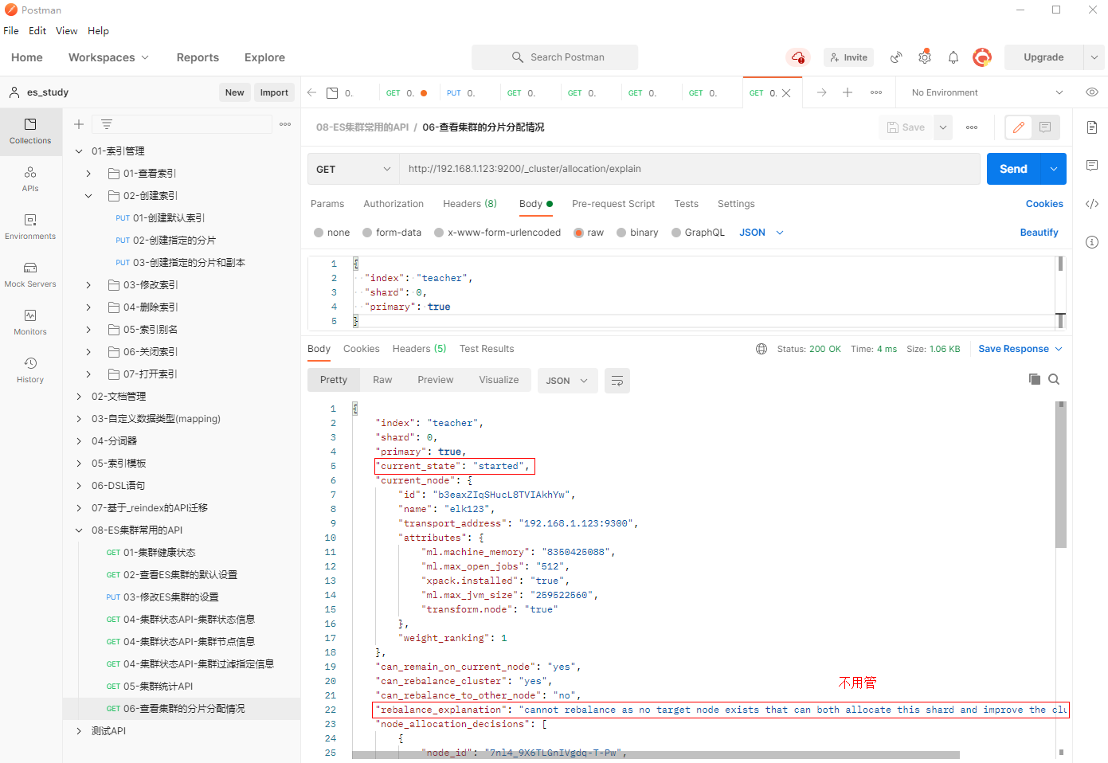Select the none body option

pyautogui.click(x=319, y=233)
